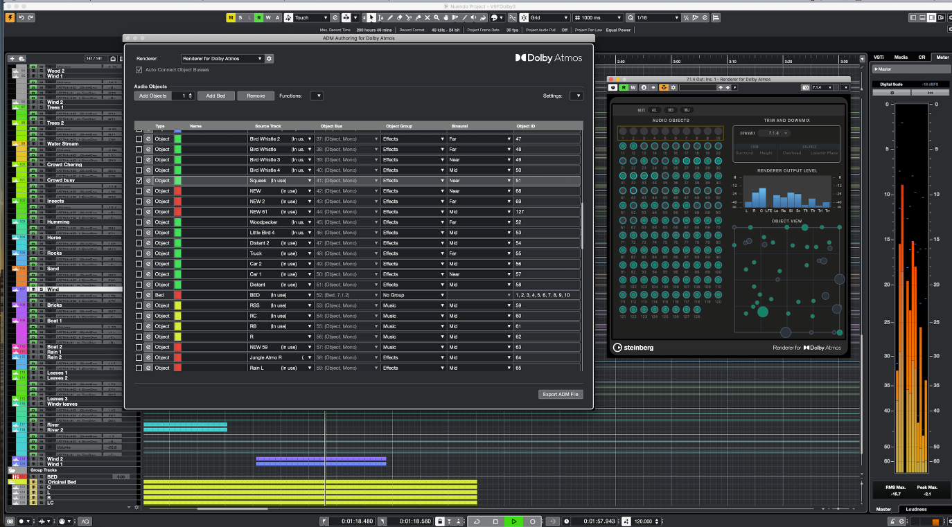Uncheck Auto Connect Object Busses
952x527 pixels.
click(x=139, y=70)
